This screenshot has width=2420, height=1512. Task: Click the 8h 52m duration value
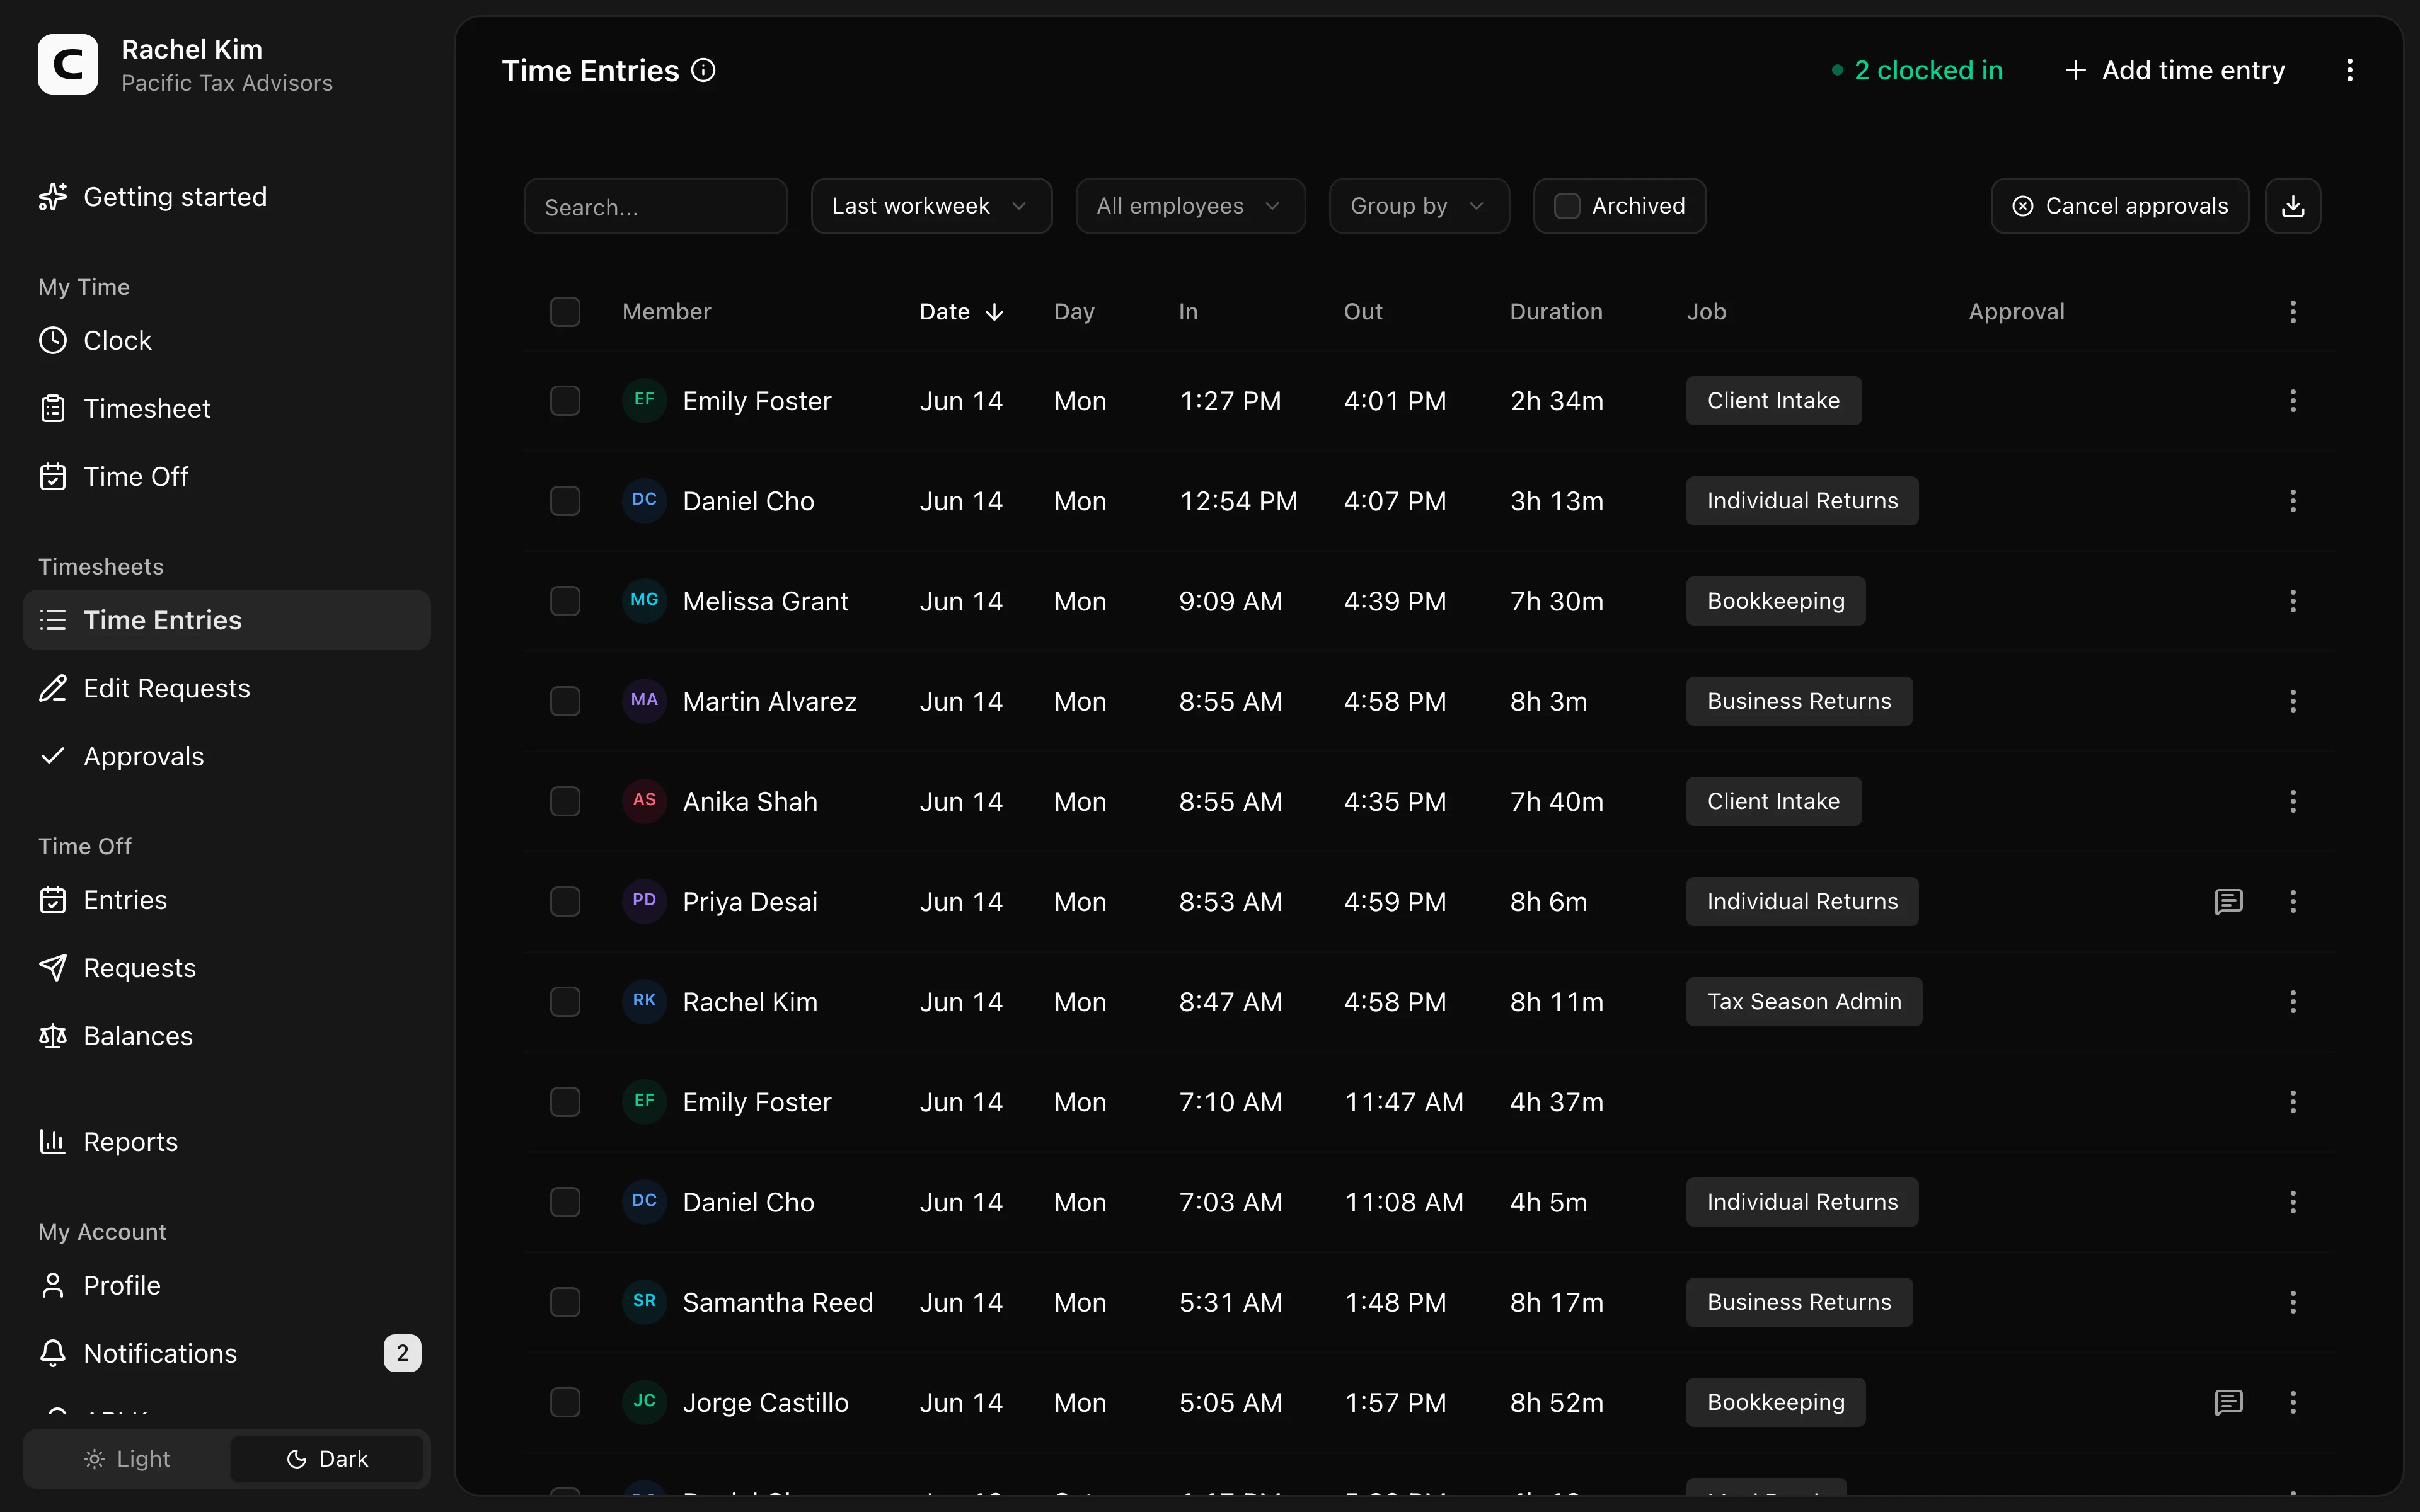(1556, 1403)
